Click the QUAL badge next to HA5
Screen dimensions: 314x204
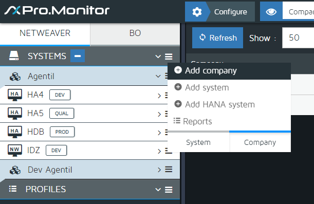62,114
